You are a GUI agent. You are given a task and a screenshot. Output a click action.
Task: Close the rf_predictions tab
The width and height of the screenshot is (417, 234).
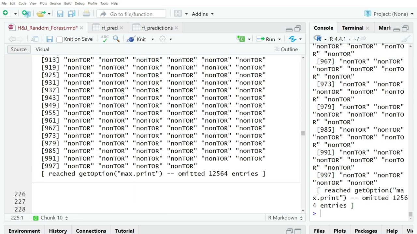point(176,28)
